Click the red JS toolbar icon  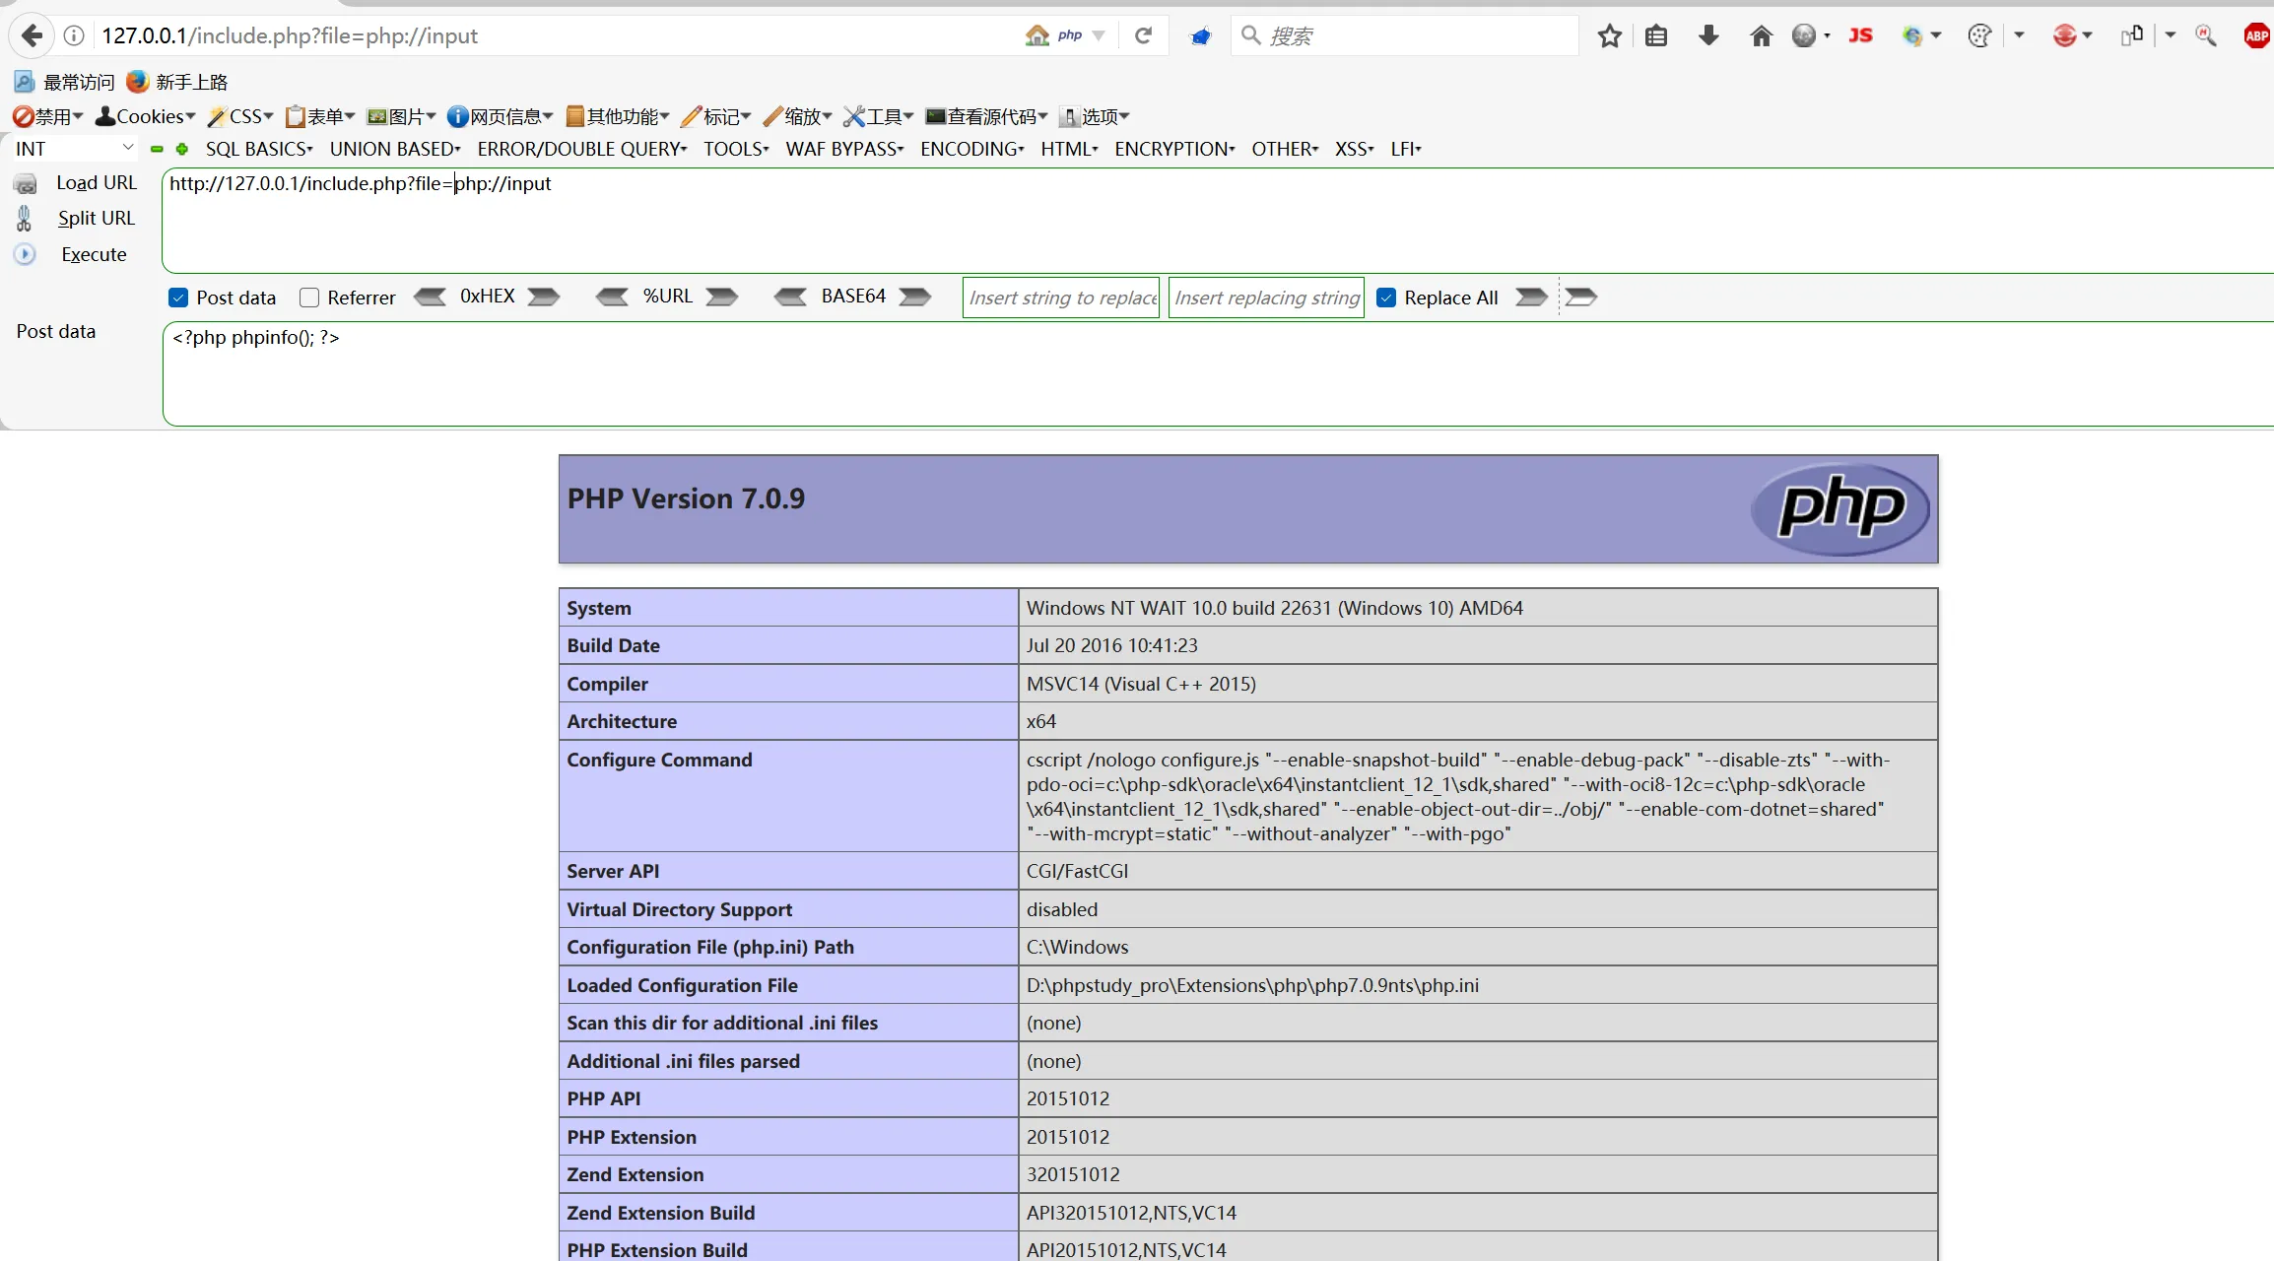(1860, 36)
